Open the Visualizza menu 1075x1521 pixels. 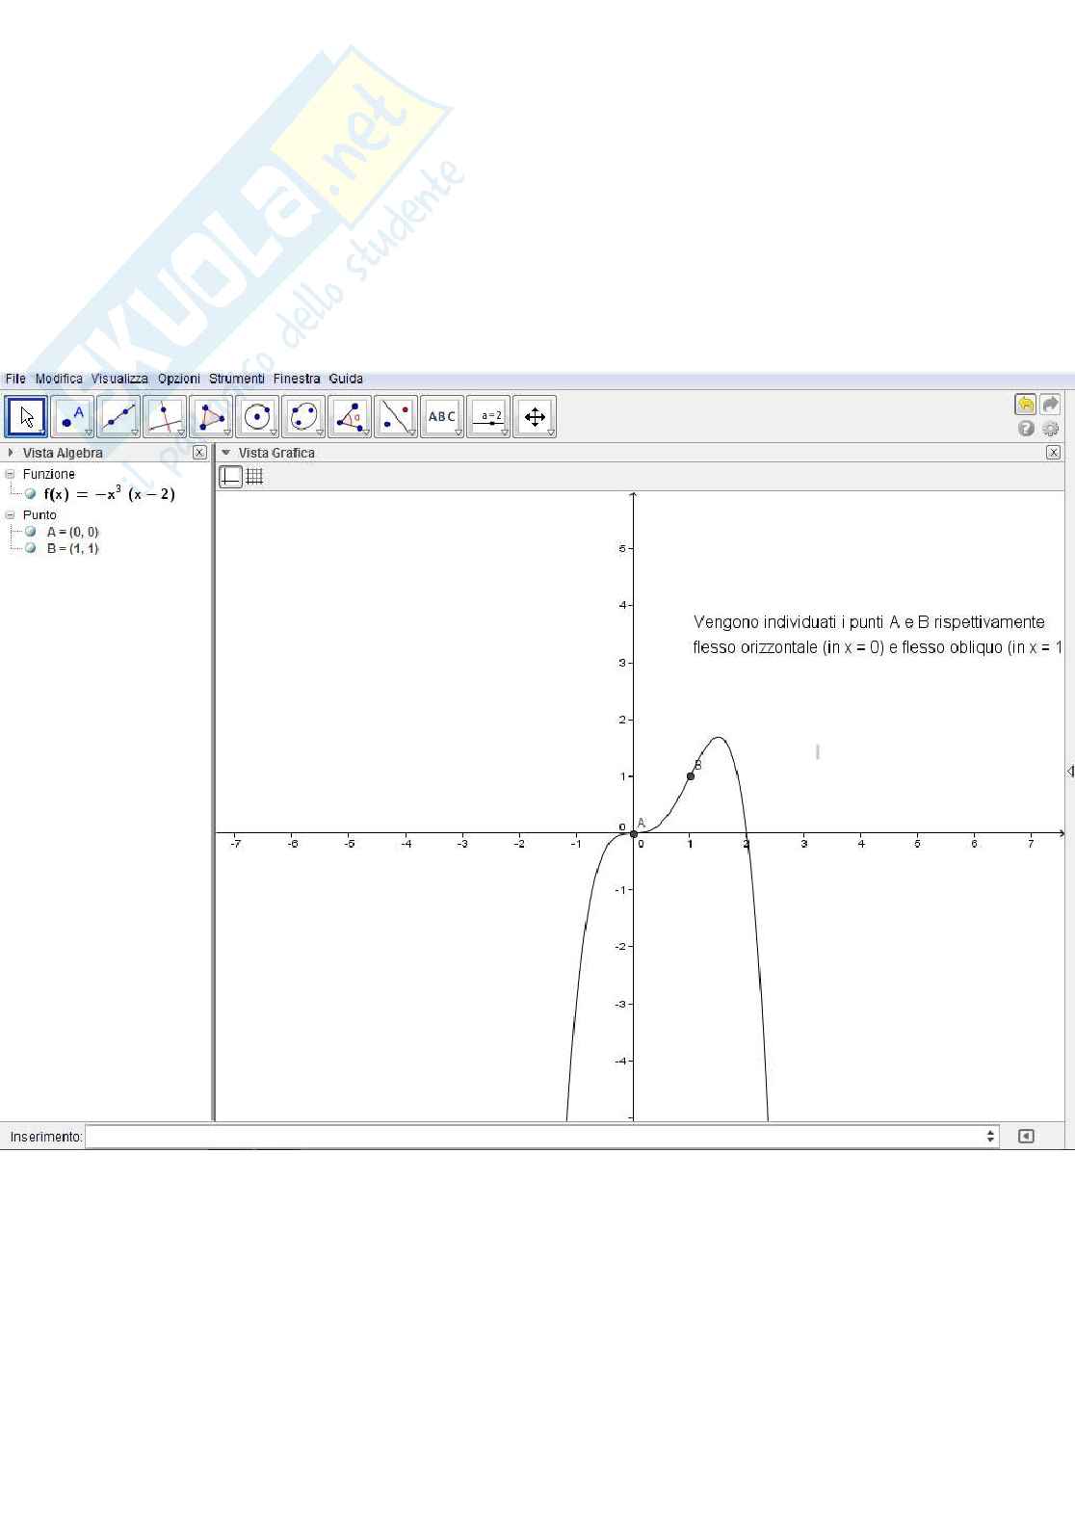coord(119,379)
